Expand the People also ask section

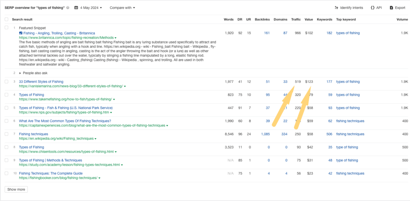coord(21,73)
